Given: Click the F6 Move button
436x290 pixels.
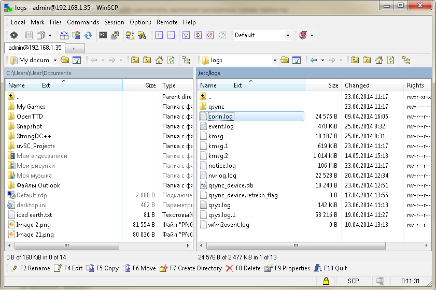Looking at the screenshot, I should (139, 268).
